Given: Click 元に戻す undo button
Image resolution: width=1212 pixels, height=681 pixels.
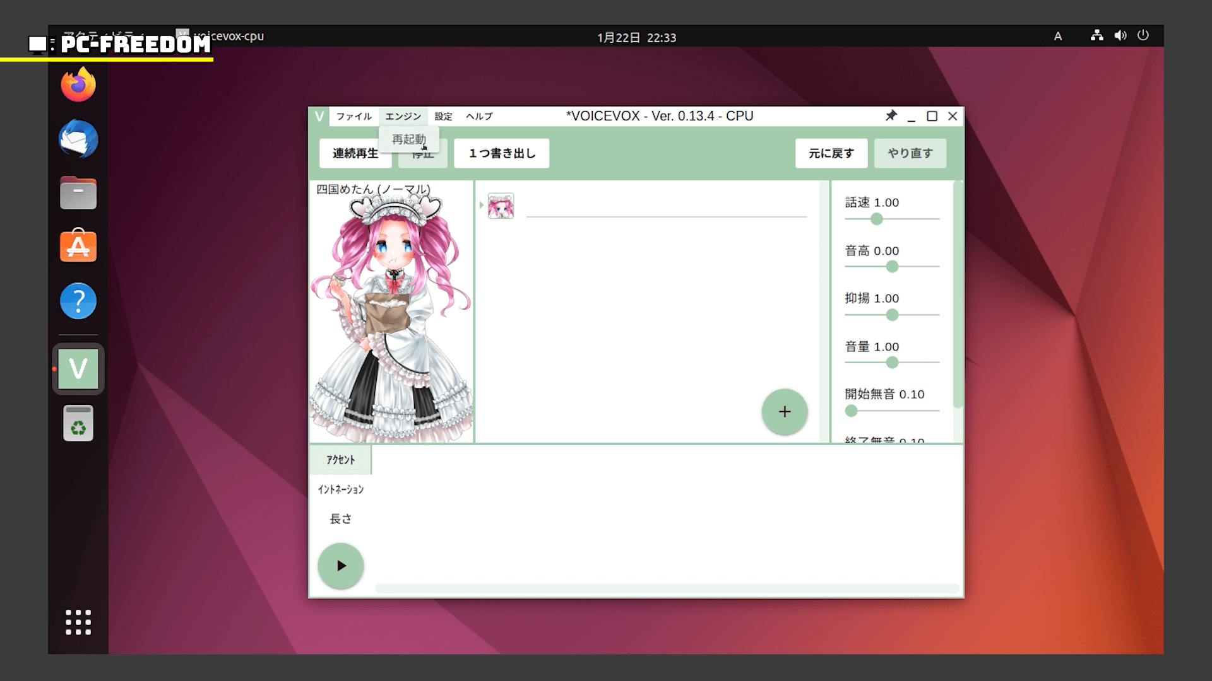Looking at the screenshot, I should click(831, 154).
